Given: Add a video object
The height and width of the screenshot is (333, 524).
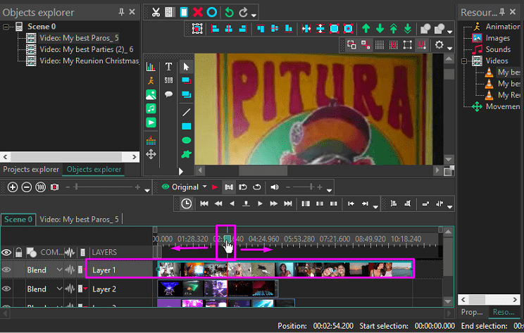Looking at the screenshot, I should [x=151, y=122].
